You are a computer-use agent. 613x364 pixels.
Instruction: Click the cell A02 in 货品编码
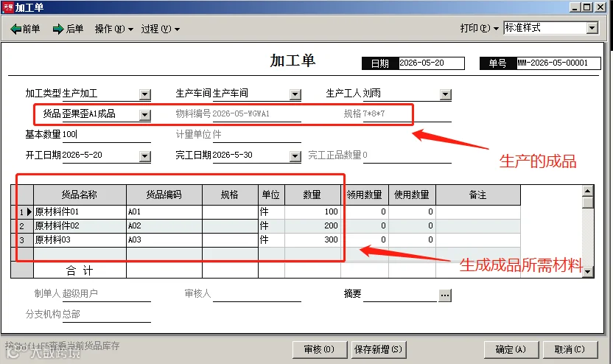[164, 225]
